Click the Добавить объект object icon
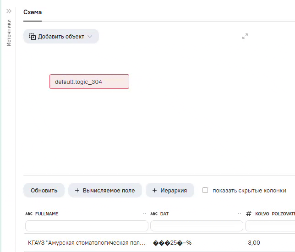Viewport: 295px width, 252px height. click(x=33, y=37)
